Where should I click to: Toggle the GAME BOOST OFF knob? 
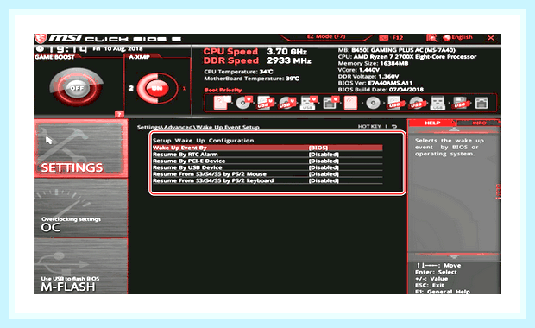77,87
